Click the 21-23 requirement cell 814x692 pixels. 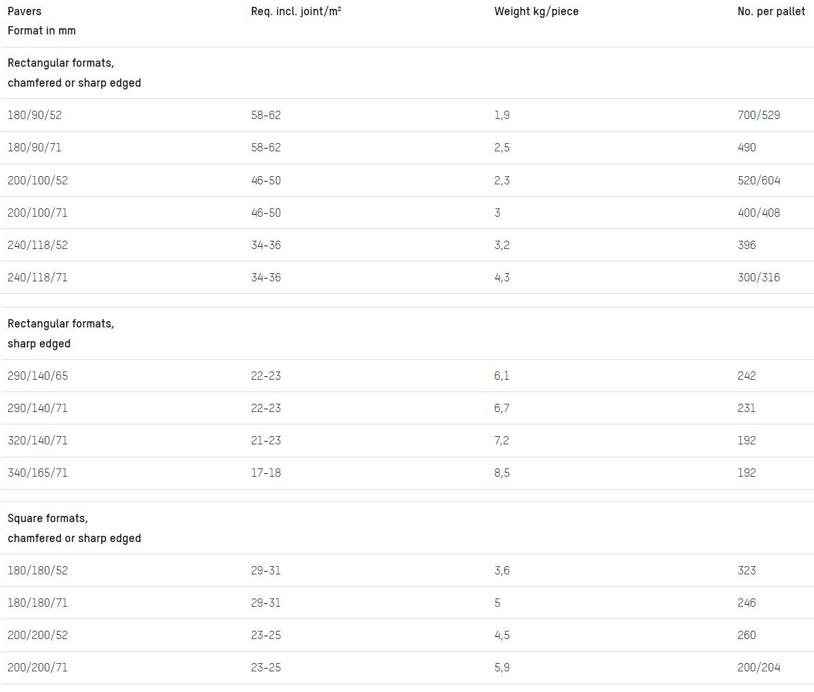pos(266,440)
